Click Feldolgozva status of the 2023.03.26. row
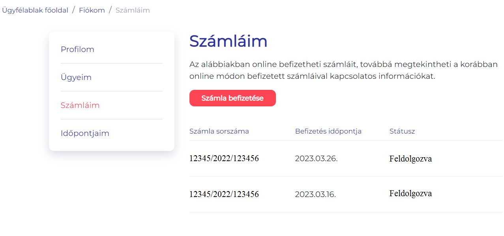The width and height of the screenshot is (504, 236). pyautogui.click(x=410, y=159)
